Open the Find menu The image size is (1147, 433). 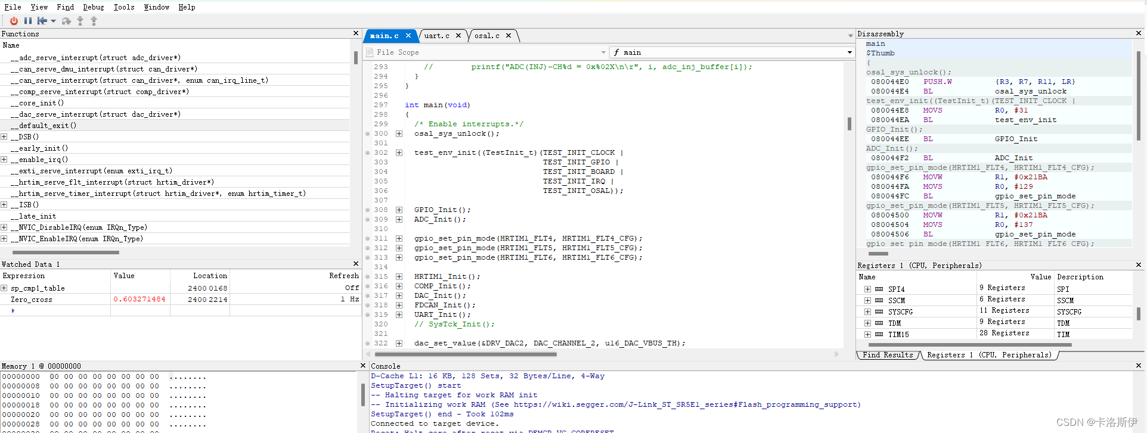point(66,7)
